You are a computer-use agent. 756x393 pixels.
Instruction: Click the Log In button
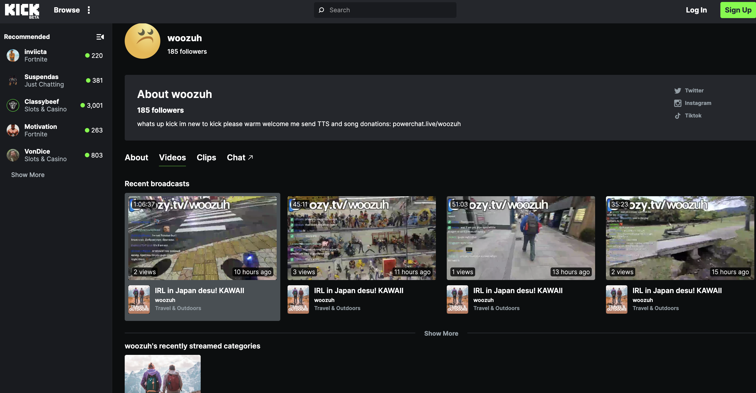point(696,10)
